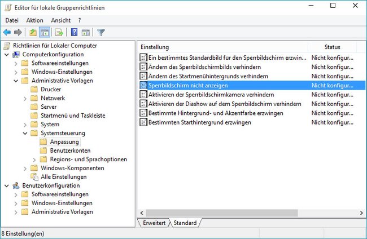367x239 pixels.
Task: Click the export list toolbar icon
Action: pyautogui.click(x=59, y=32)
